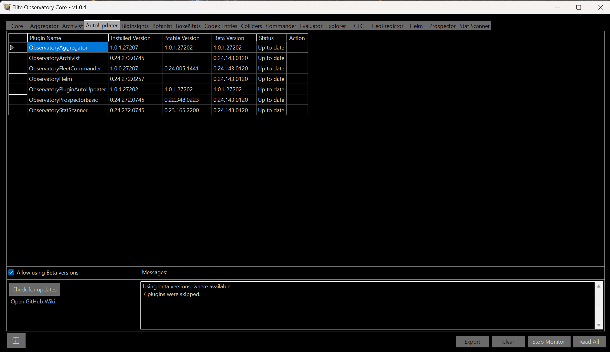Open the BoxelStats tab

pyautogui.click(x=188, y=26)
